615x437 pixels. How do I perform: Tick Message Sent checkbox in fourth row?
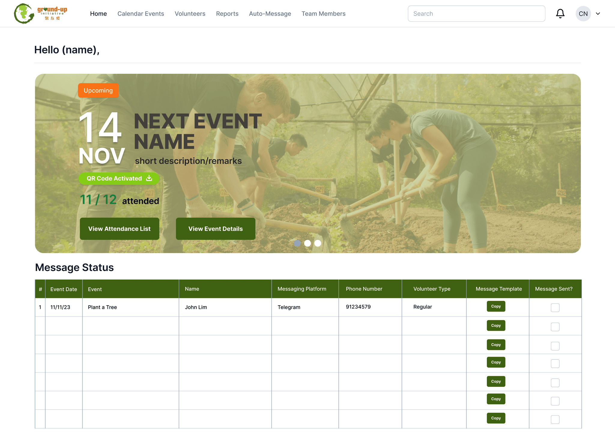tap(555, 363)
